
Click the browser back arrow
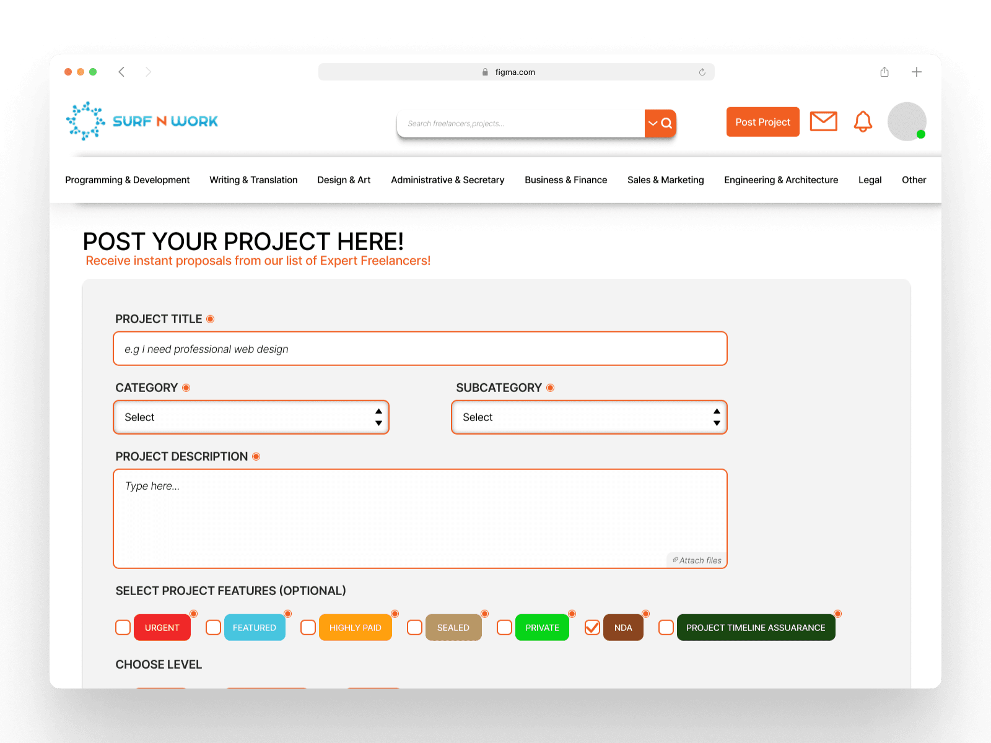(121, 72)
